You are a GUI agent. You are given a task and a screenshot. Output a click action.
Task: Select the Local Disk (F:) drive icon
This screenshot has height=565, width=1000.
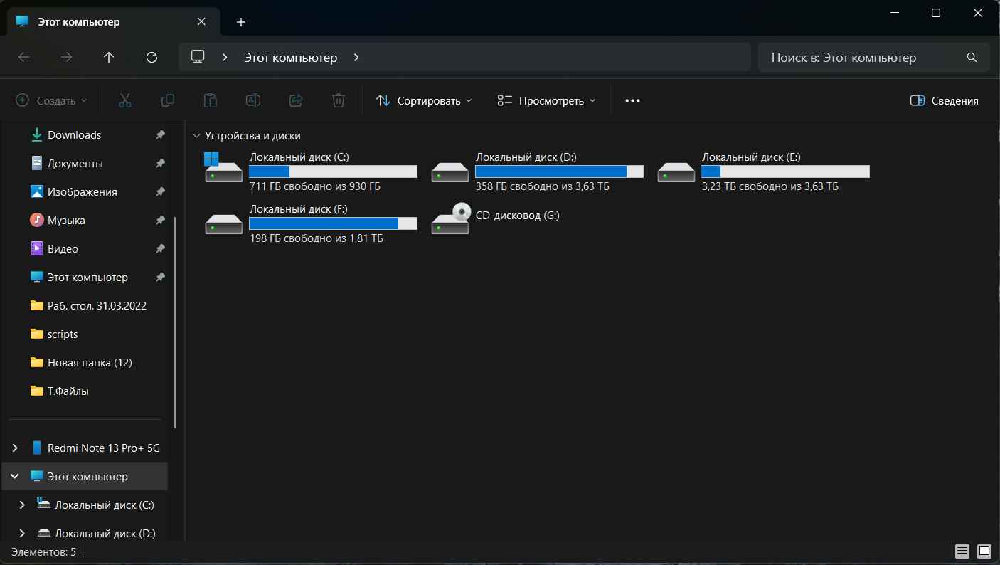[223, 223]
